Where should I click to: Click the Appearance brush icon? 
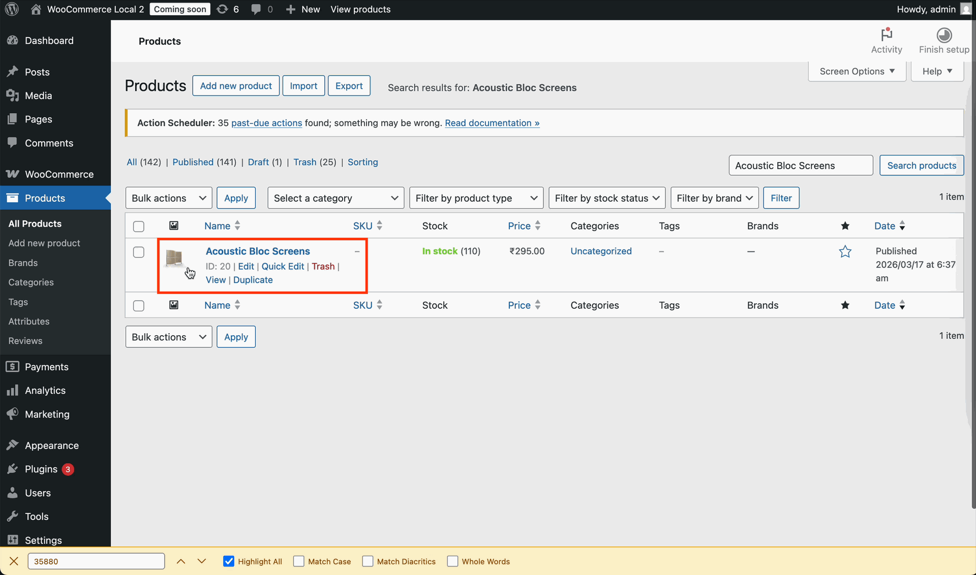click(13, 445)
